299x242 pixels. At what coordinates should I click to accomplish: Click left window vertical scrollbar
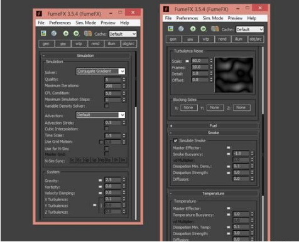136,136
